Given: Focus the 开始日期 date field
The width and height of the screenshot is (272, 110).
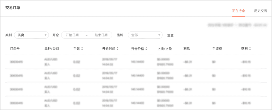Looking at the screenshot, I should (72, 35).
